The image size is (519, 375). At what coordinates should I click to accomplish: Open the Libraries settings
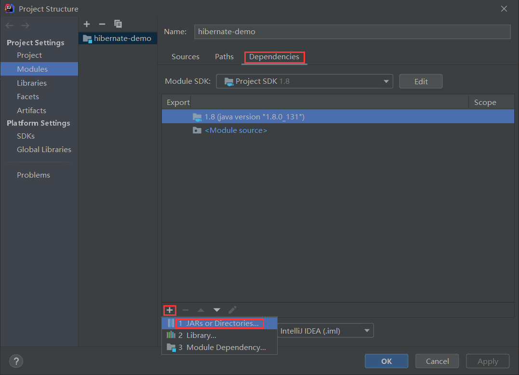[32, 83]
